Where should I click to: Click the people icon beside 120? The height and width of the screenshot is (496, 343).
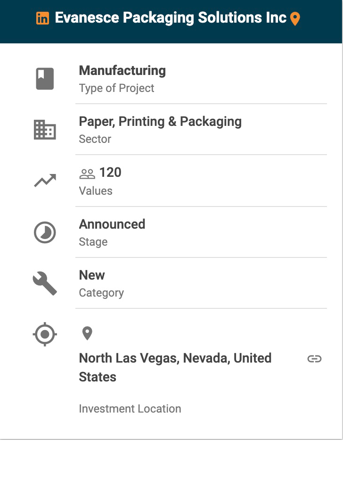tap(87, 174)
